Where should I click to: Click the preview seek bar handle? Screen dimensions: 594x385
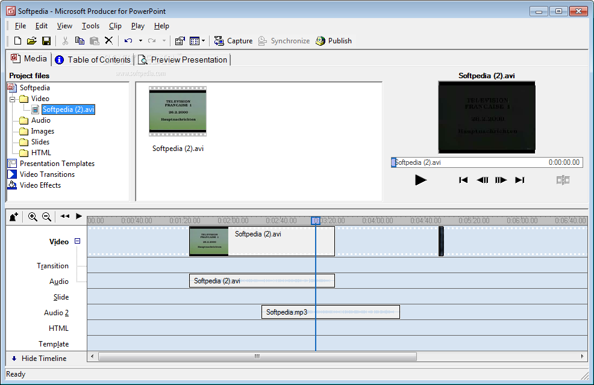pos(393,162)
